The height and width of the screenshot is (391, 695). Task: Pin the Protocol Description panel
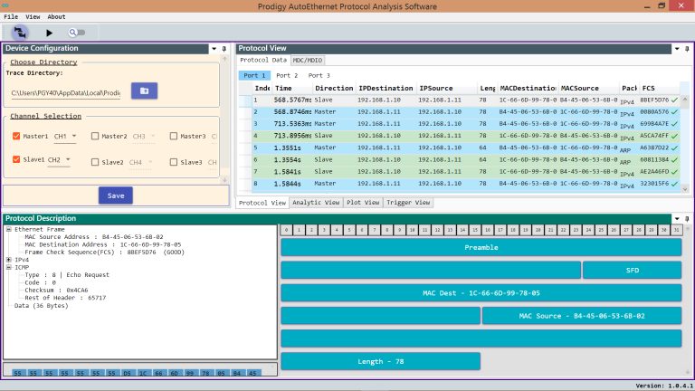687,218
